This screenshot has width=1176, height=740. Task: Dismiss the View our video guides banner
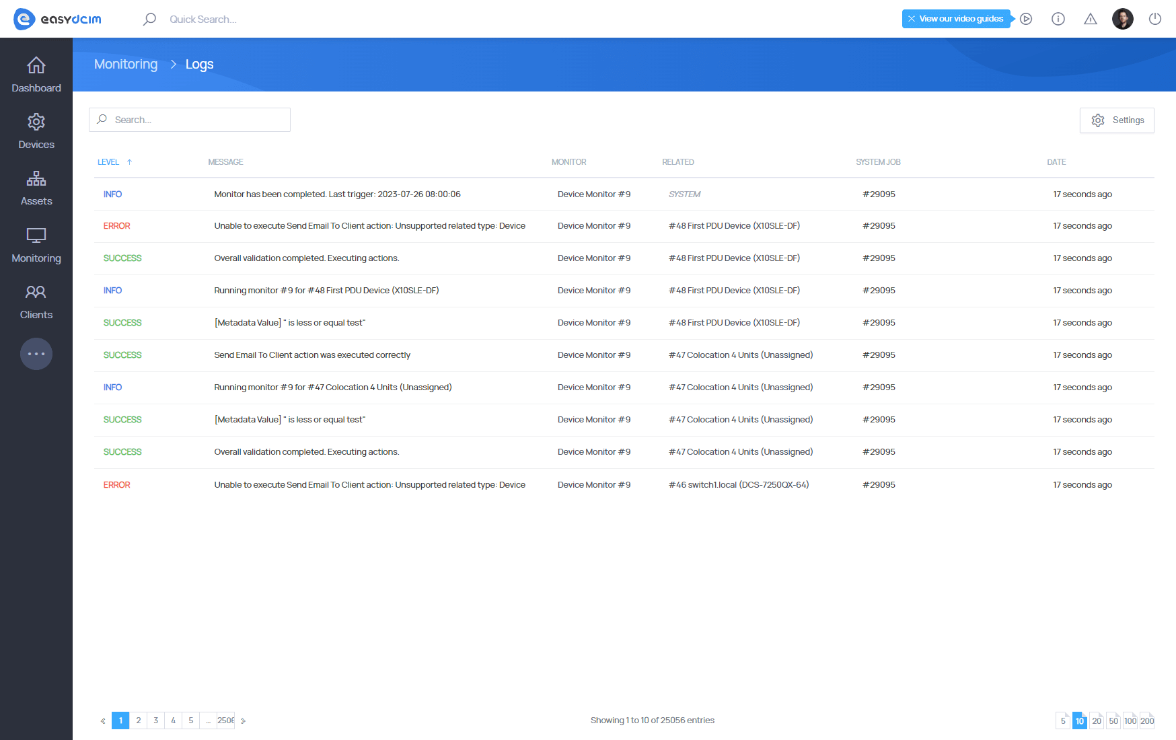[912, 19]
